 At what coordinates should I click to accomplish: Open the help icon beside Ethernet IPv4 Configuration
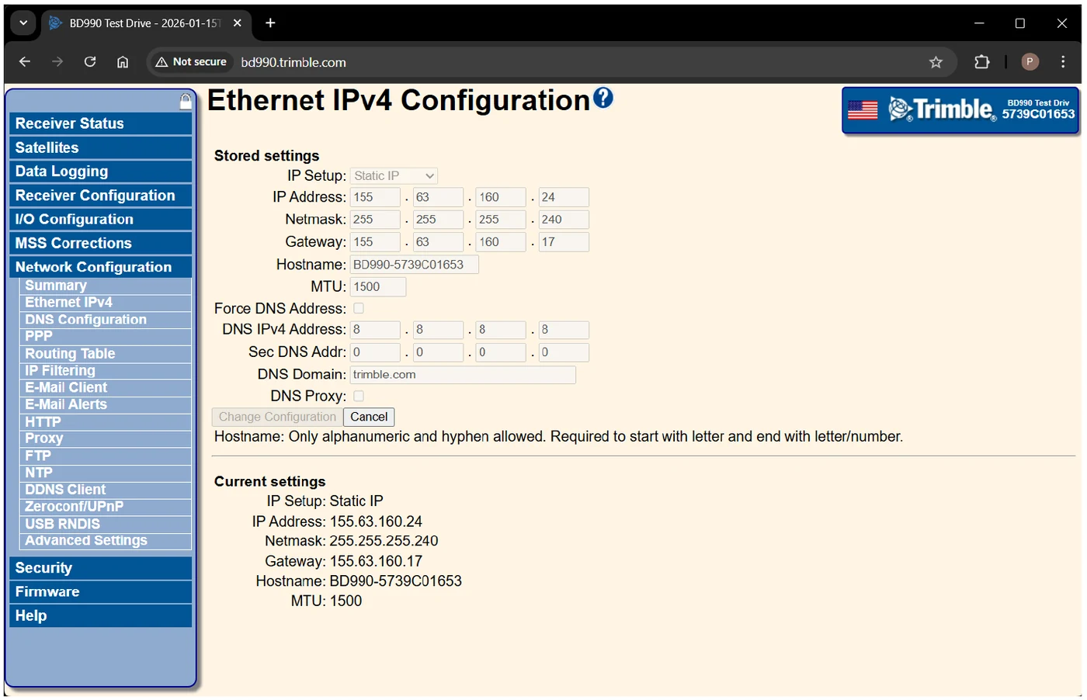[603, 98]
